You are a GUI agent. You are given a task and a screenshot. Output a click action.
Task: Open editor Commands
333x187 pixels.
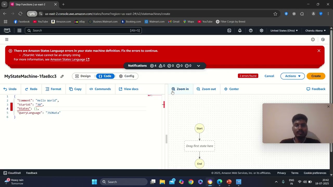pos(100,89)
